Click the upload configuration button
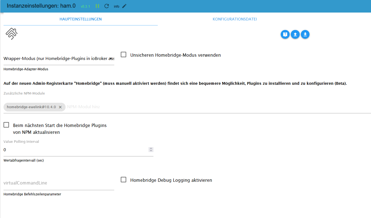This screenshot has width=371, height=218. coord(295,34)
